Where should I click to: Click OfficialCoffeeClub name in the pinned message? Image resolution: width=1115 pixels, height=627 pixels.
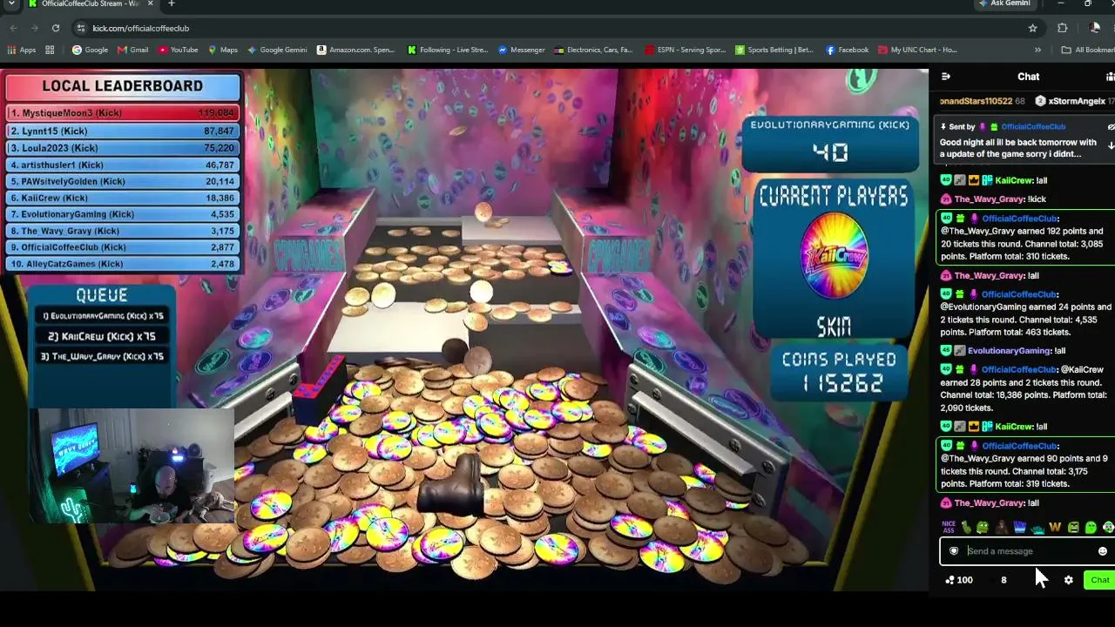pyautogui.click(x=1033, y=127)
